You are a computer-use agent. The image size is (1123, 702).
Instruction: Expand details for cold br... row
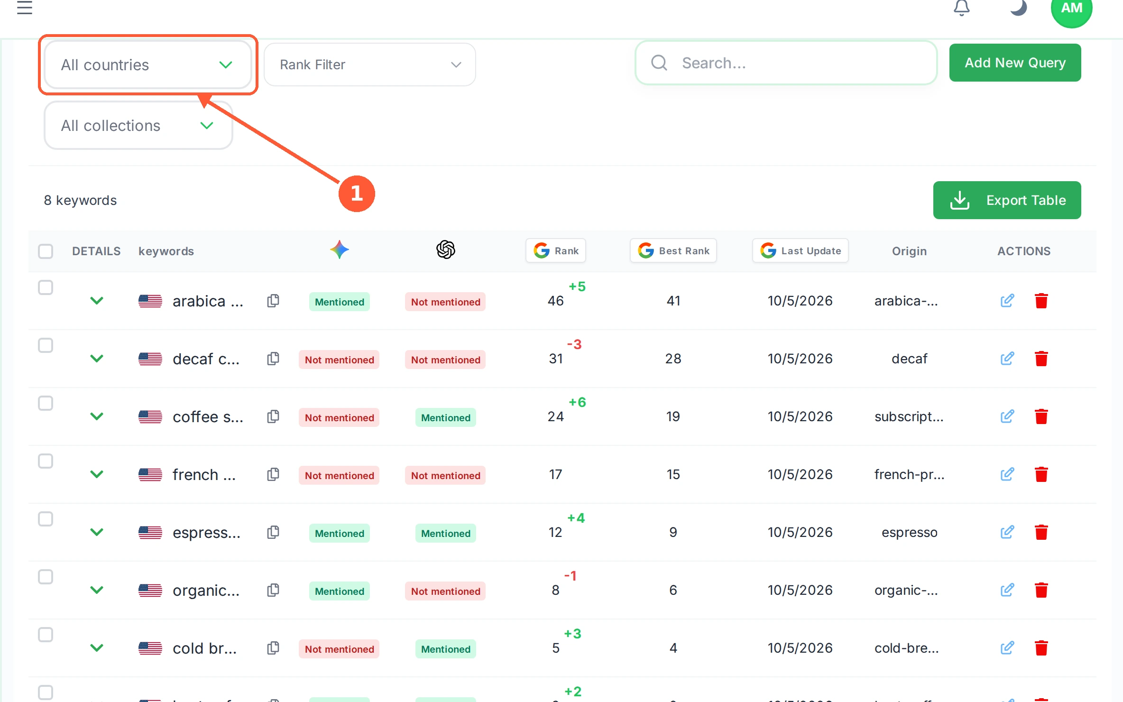point(97,648)
